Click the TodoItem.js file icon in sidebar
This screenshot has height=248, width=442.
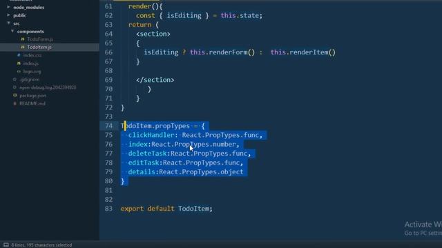(x=23, y=47)
